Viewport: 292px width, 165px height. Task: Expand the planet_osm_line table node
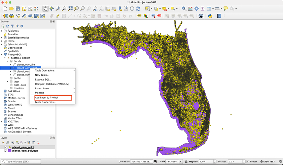click(x=11, y=65)
